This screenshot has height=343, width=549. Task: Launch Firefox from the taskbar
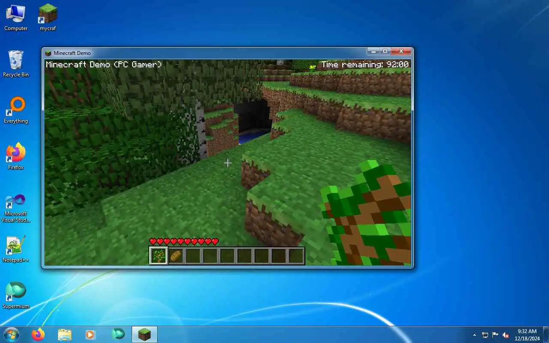click(38, 334)
